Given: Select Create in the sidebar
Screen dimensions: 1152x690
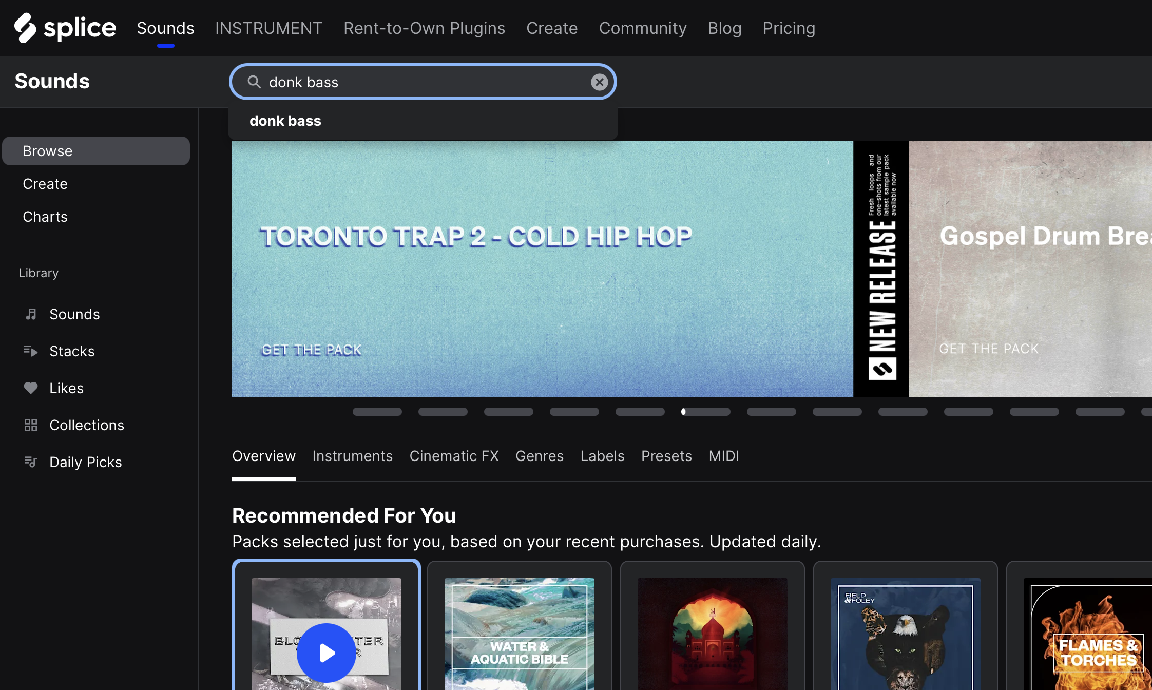Looking at the screenshot, I should pos(45,184).
